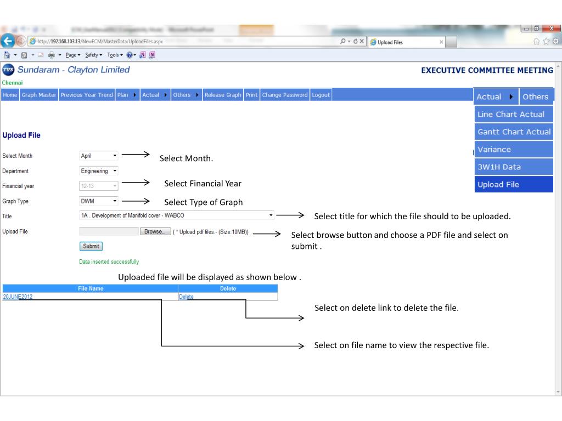
Task: Expand the Home icon dropdown arrow
Action: coord(15,55)
